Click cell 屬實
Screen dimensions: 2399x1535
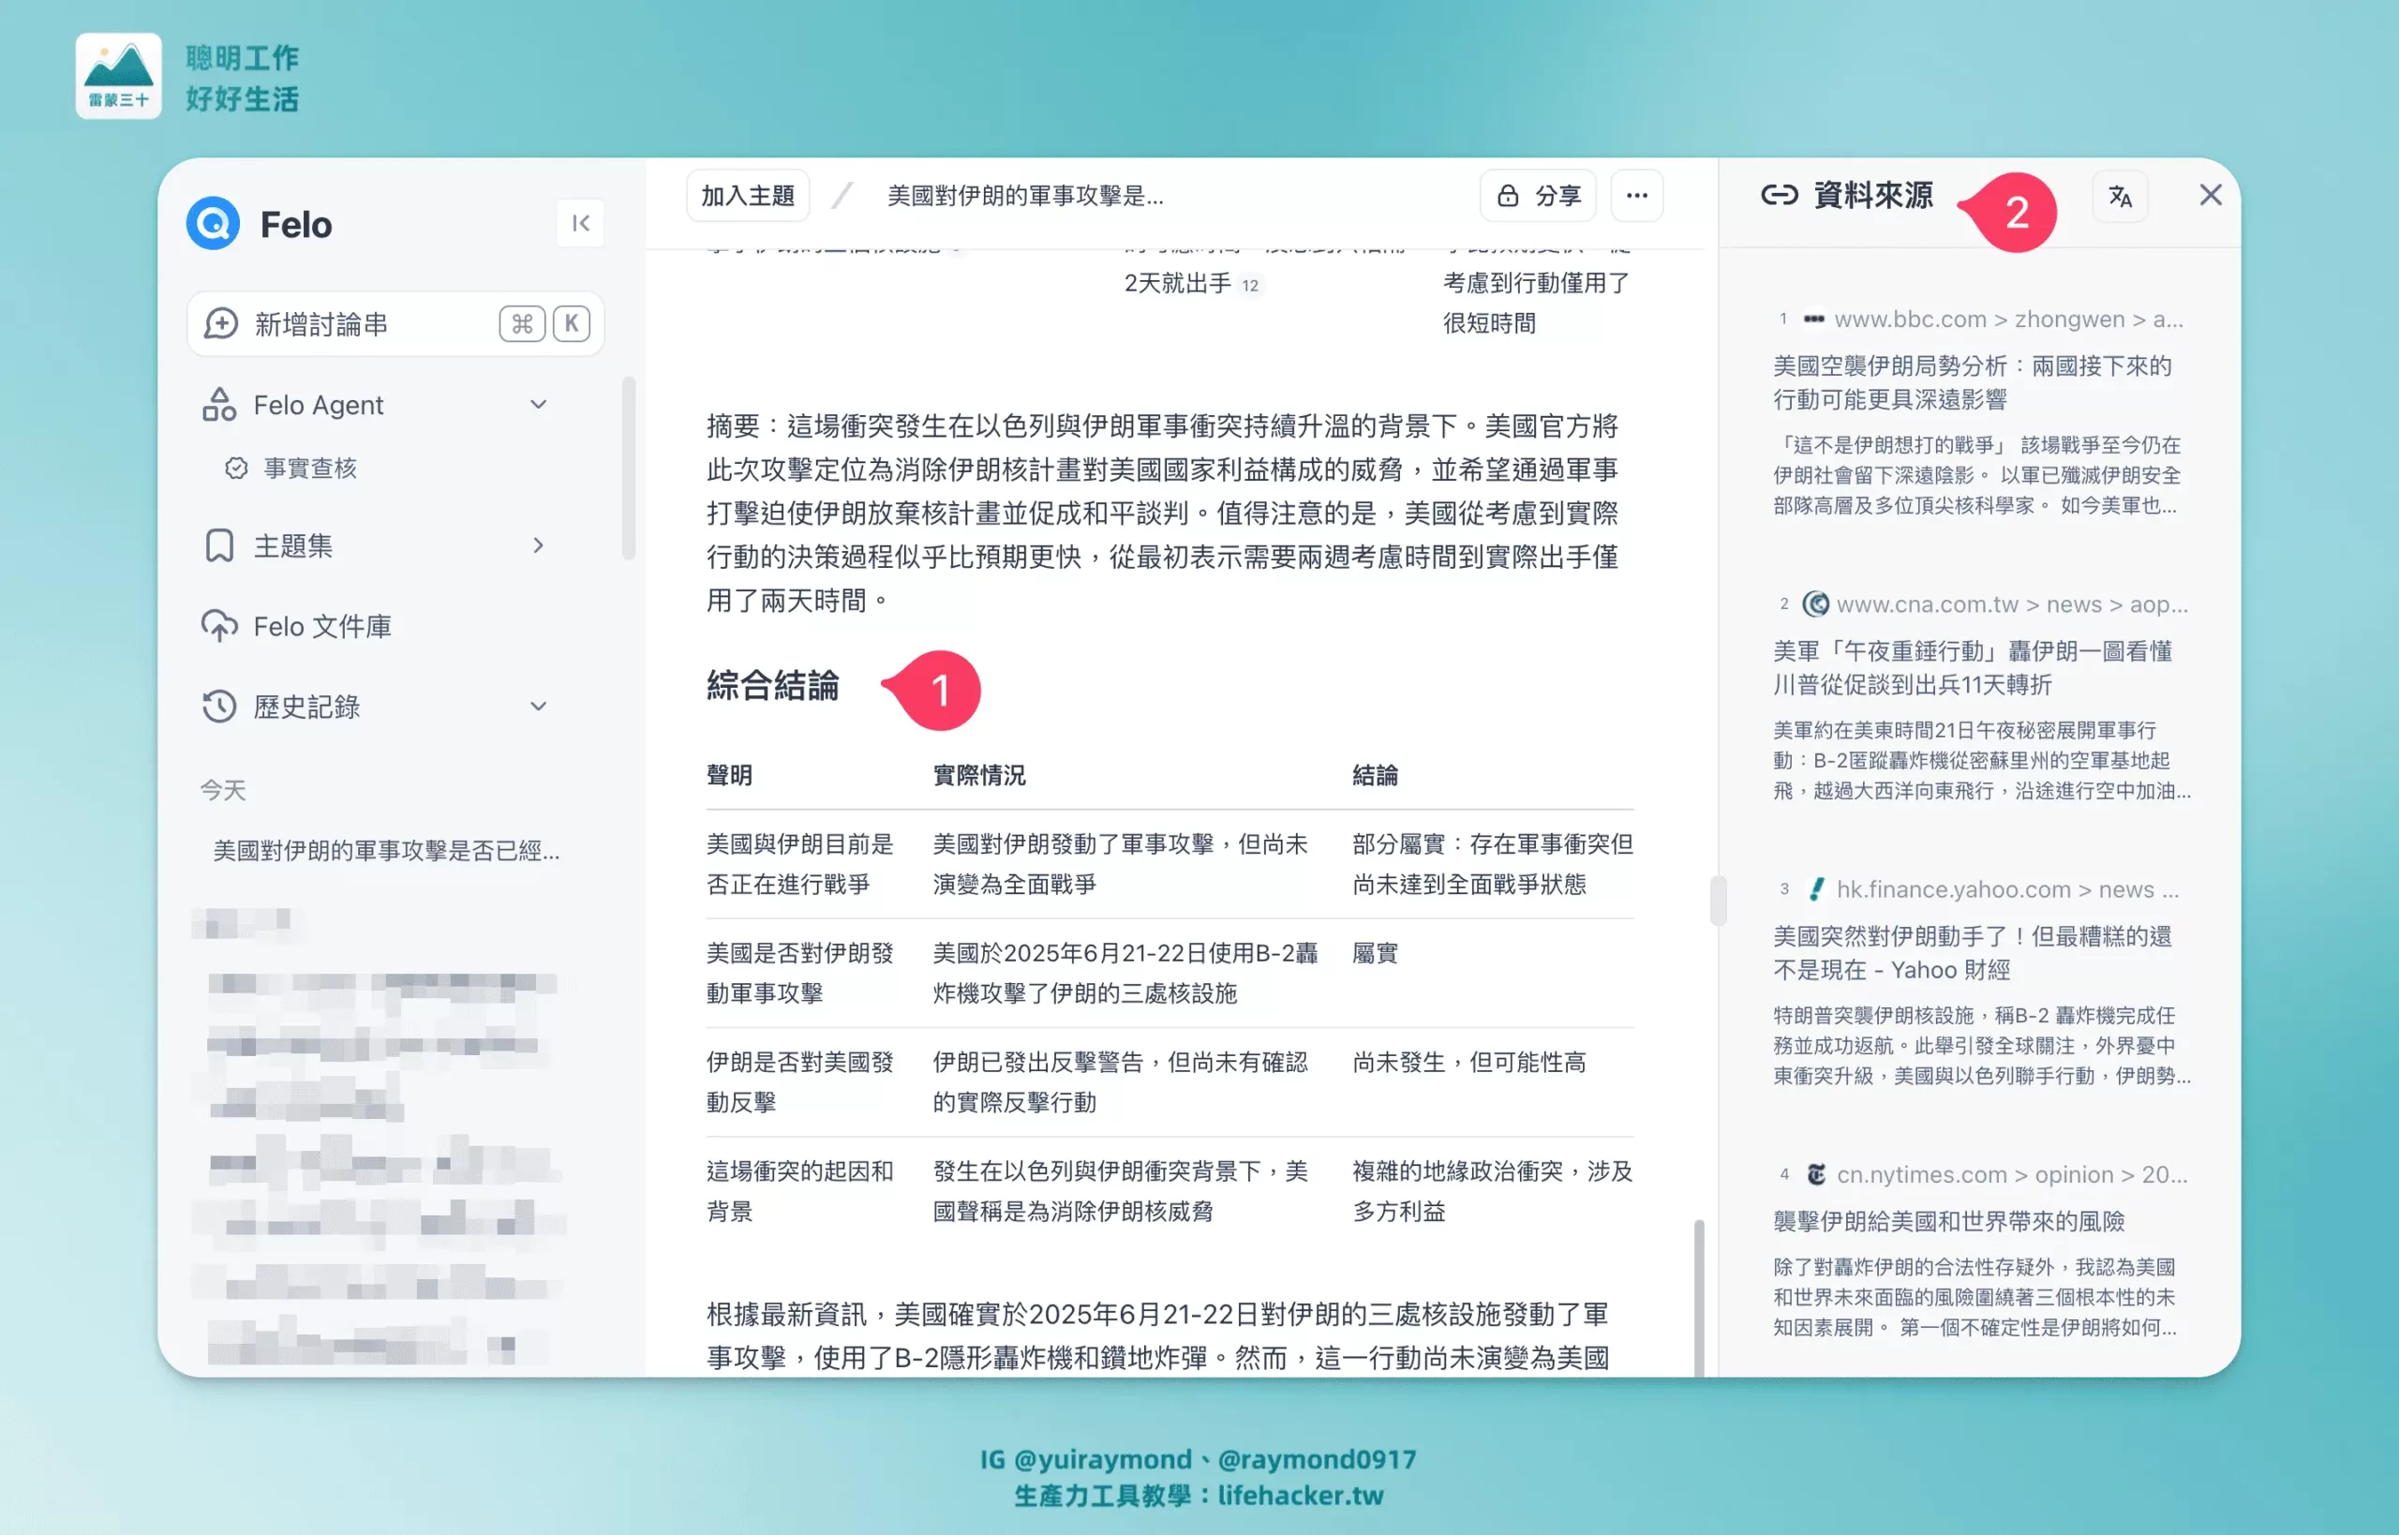click(x=1375, y=954)
